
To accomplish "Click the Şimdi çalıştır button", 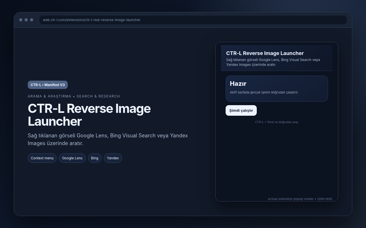I will pos(241,111).
